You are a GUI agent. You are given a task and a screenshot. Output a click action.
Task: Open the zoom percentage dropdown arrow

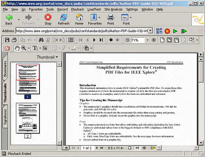click(x=147, y=40)
